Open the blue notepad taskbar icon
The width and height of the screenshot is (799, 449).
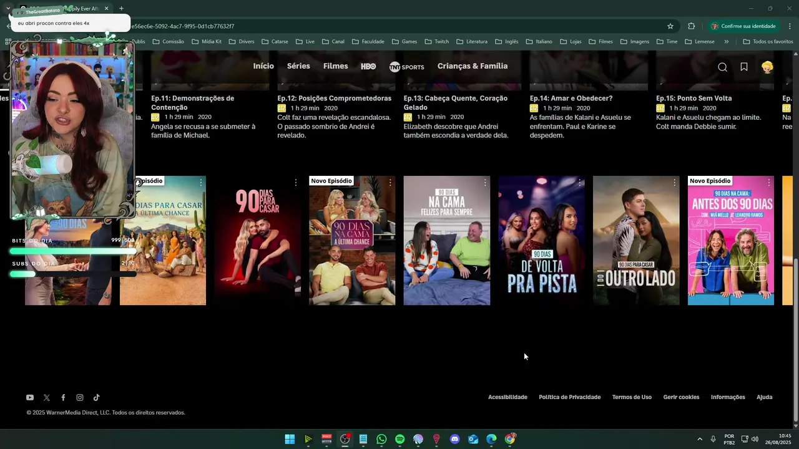363,439
